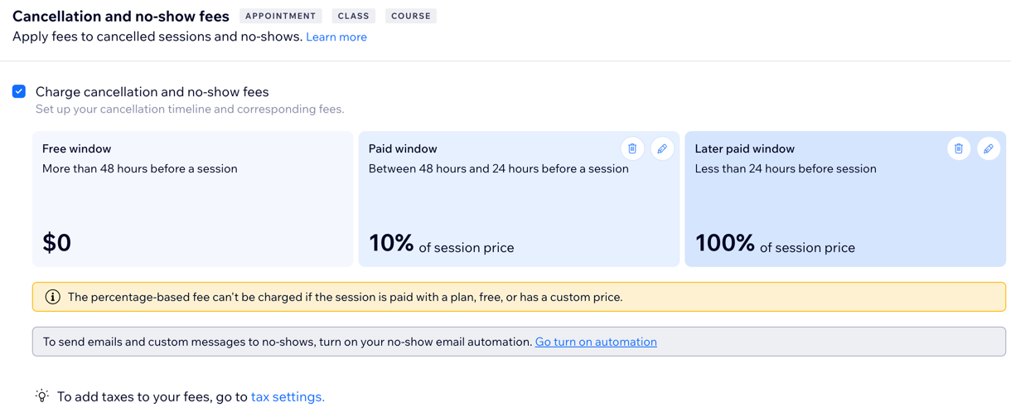This screenshot has width=1011, height=408.
Task: Click the 10% of session price value
Action: point(442,244)
